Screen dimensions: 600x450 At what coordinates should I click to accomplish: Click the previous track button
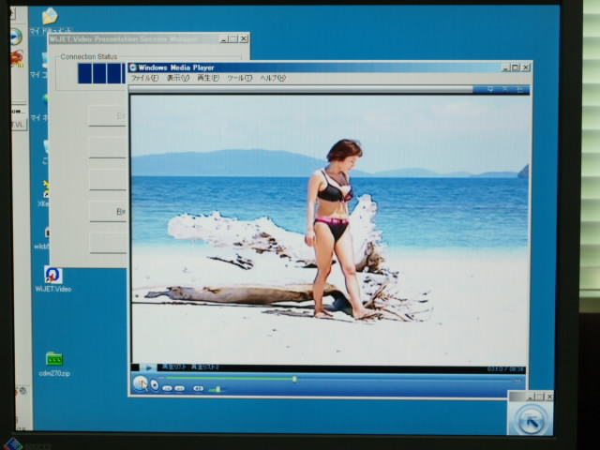point(167,388)
